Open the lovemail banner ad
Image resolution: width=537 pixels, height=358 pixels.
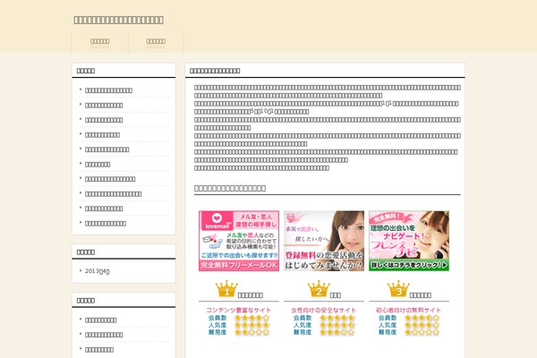click(239, 241)
